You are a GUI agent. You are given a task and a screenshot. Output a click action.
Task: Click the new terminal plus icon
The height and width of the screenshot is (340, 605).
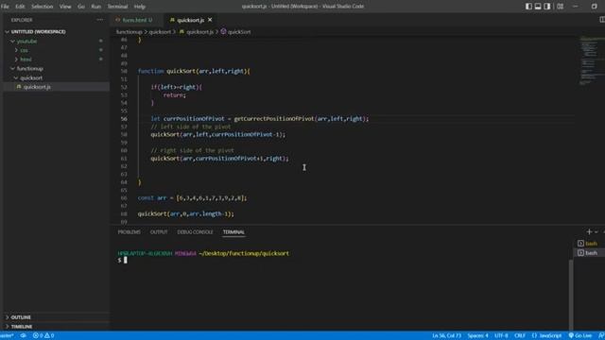589,231
